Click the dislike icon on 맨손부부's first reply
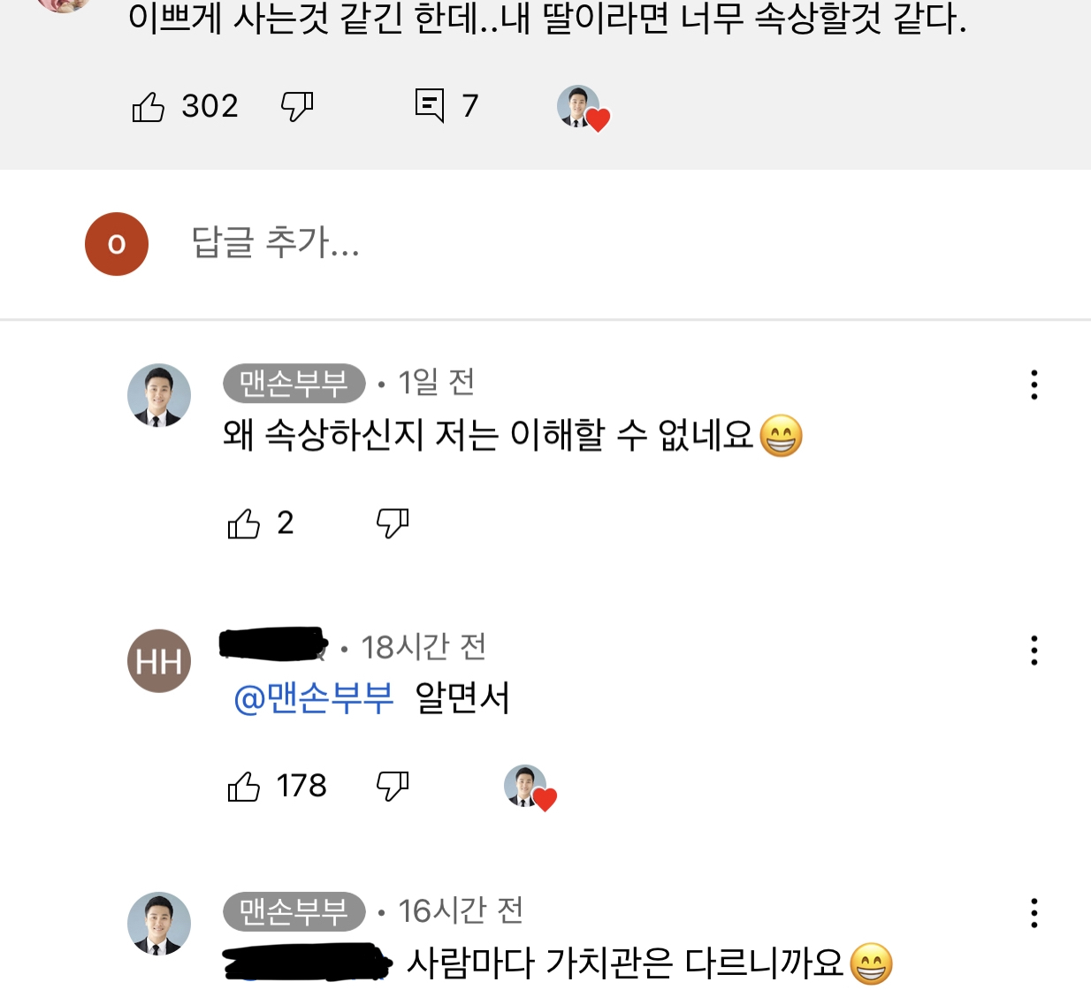This screenshot has width=1091, height=1005. click(x=393, y=522)
